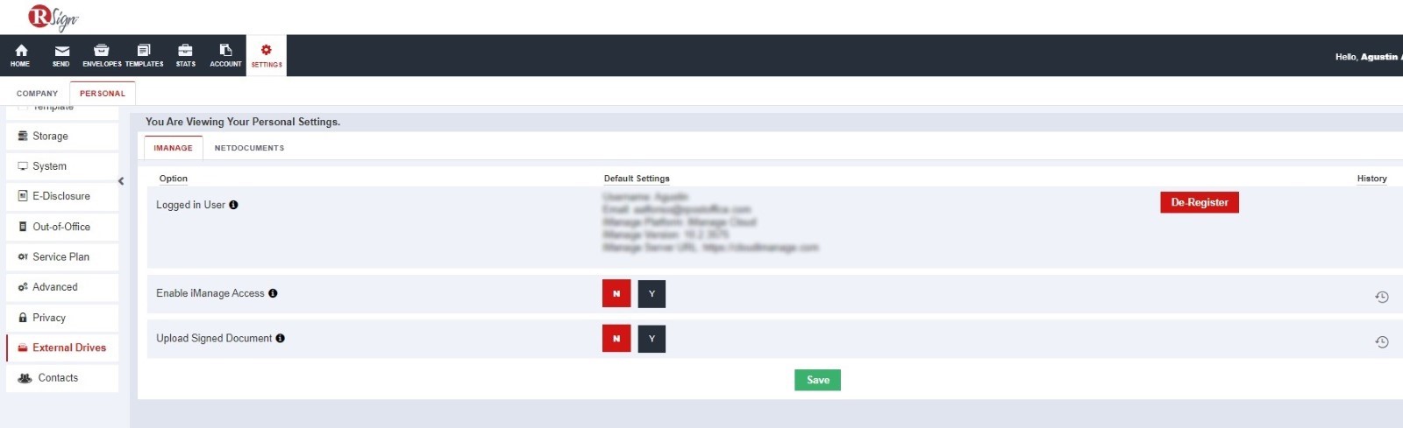Set Enable iManage Access to Y
The image size is (1403, 428).
(652, 294)
